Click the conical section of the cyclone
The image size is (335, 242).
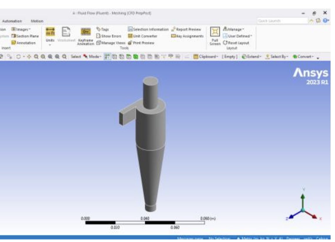click(150, 175)
